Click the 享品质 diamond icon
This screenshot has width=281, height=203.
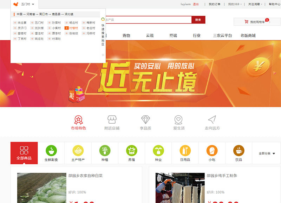point(145,120)
